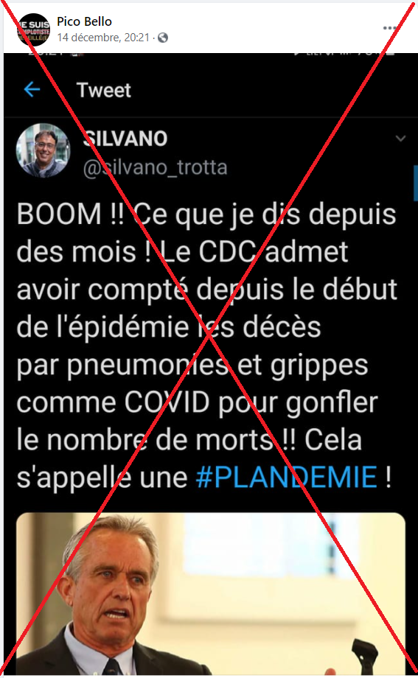Open the embedded photo of the man speaking

211,594
